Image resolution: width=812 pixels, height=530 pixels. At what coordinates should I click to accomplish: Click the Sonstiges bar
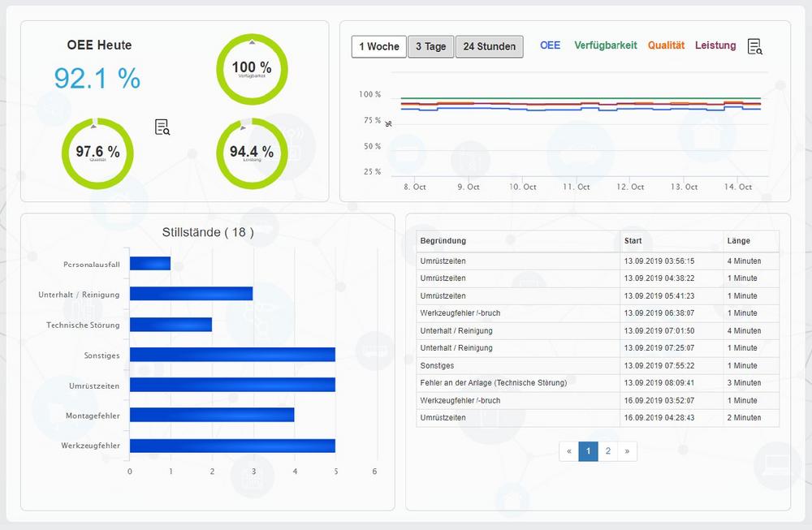[232, 355]
